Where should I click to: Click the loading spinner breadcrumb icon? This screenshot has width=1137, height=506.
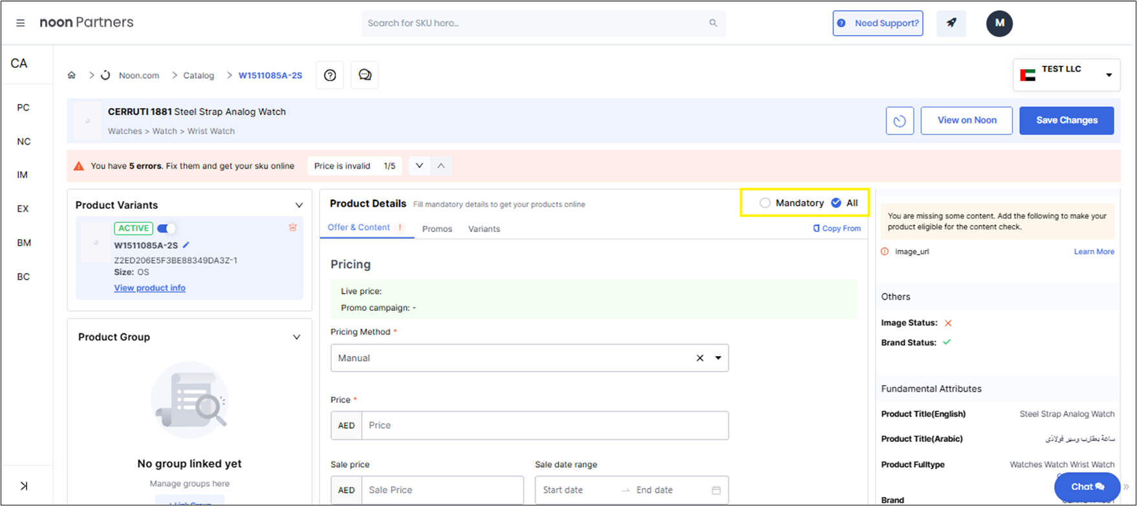(x=105, y=76)
